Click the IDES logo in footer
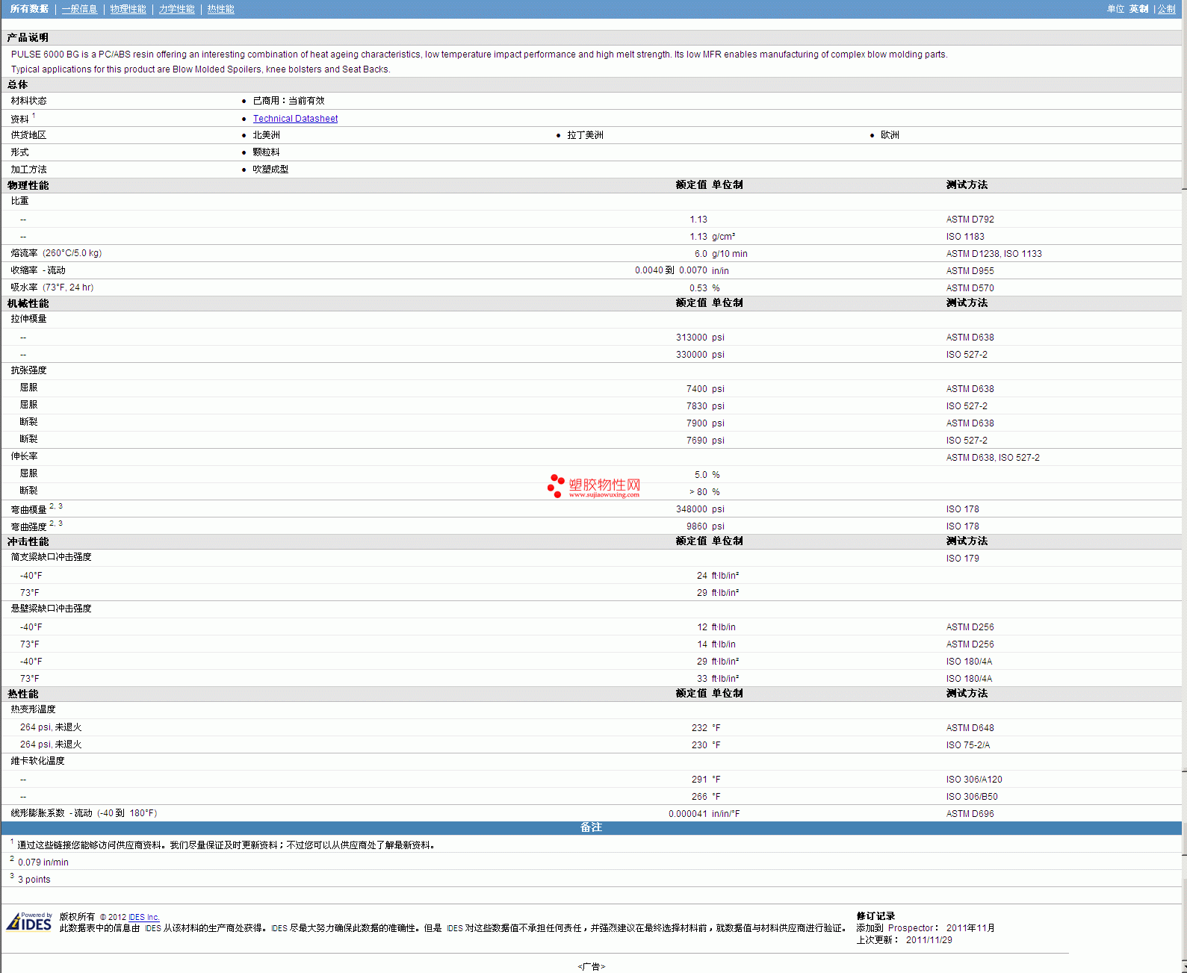 (x=29, y=921)
